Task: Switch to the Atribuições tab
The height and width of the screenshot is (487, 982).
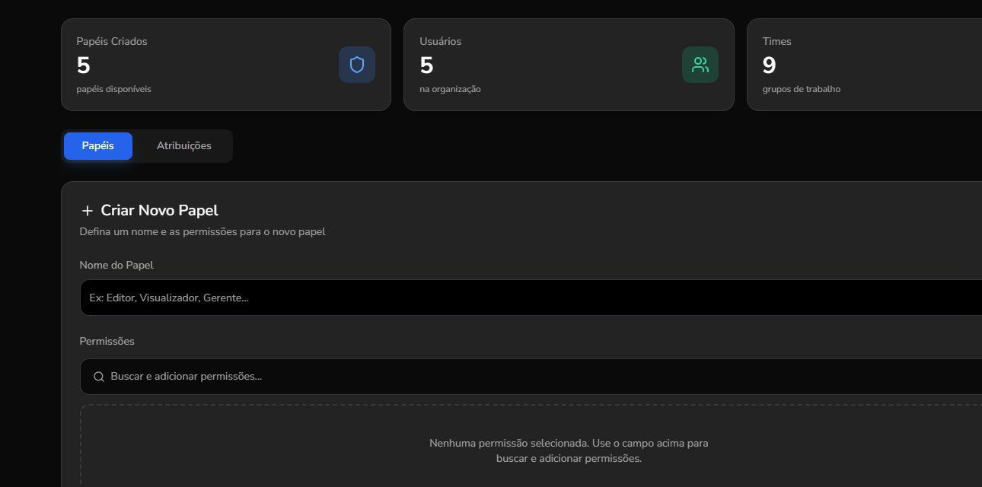Action: tap(184, 146)
